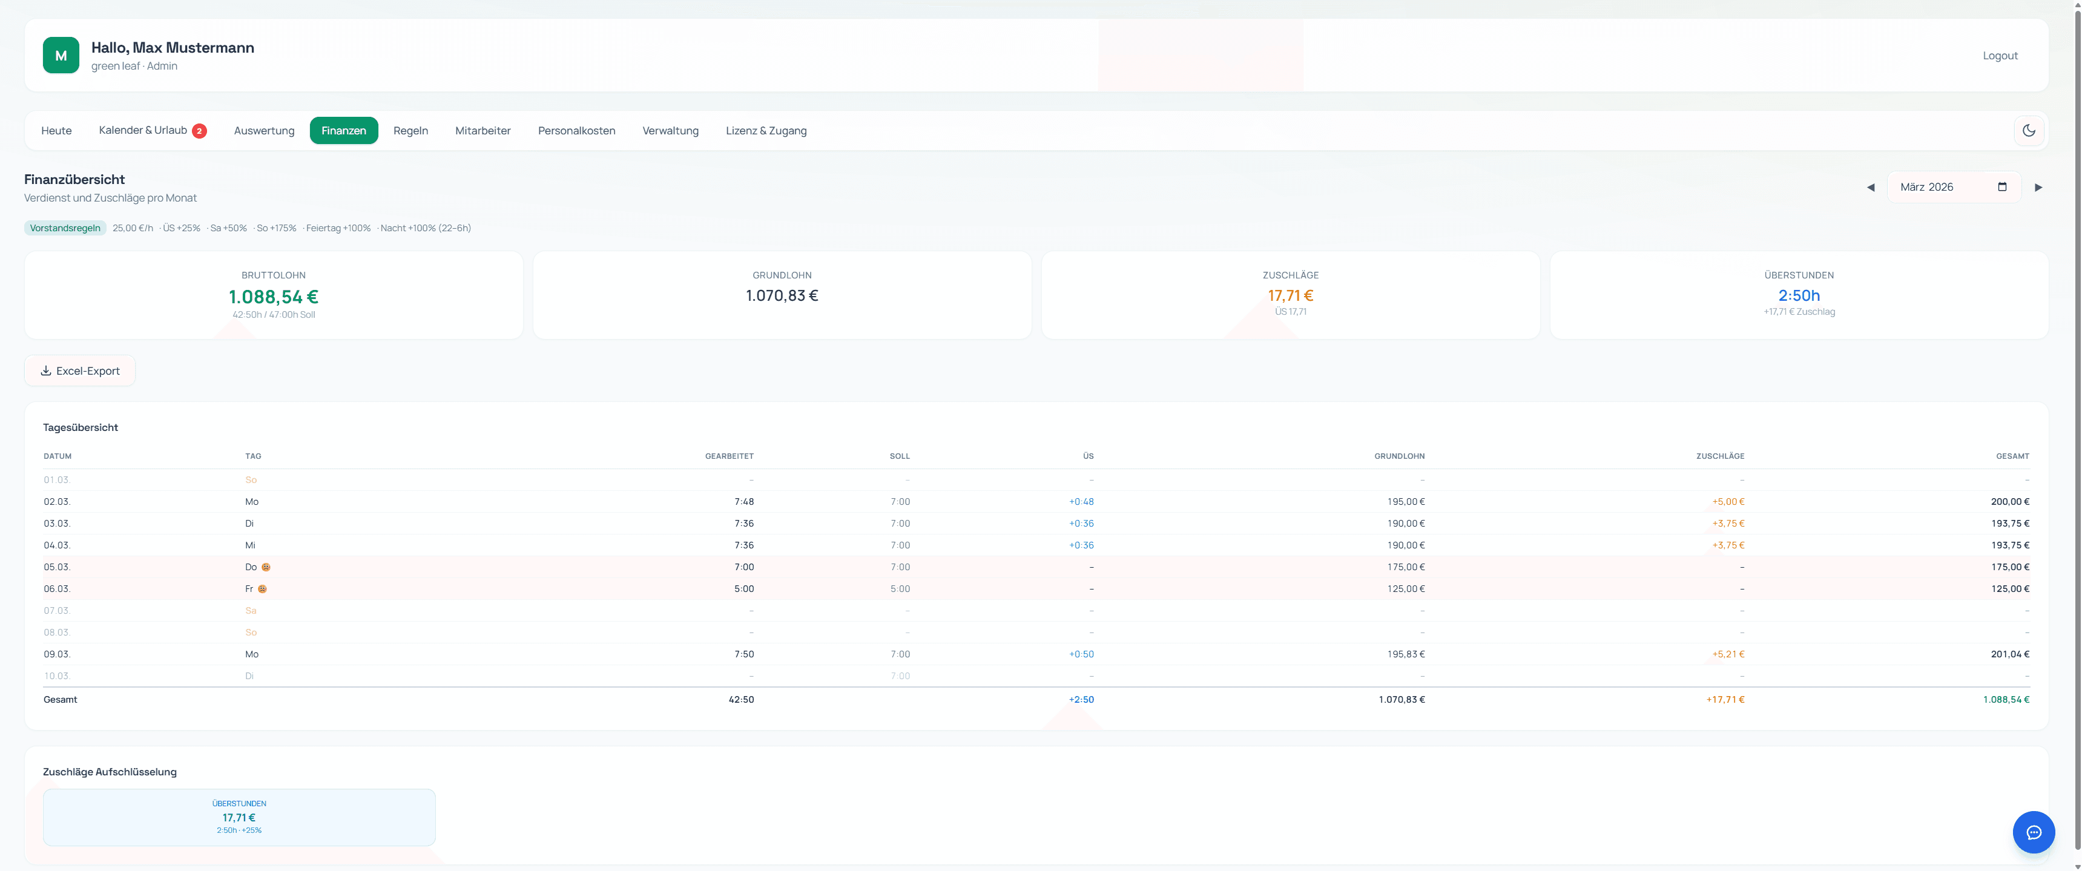Go to previous month arrow
Screen dimensions: 2082x871
point(1870,188)
